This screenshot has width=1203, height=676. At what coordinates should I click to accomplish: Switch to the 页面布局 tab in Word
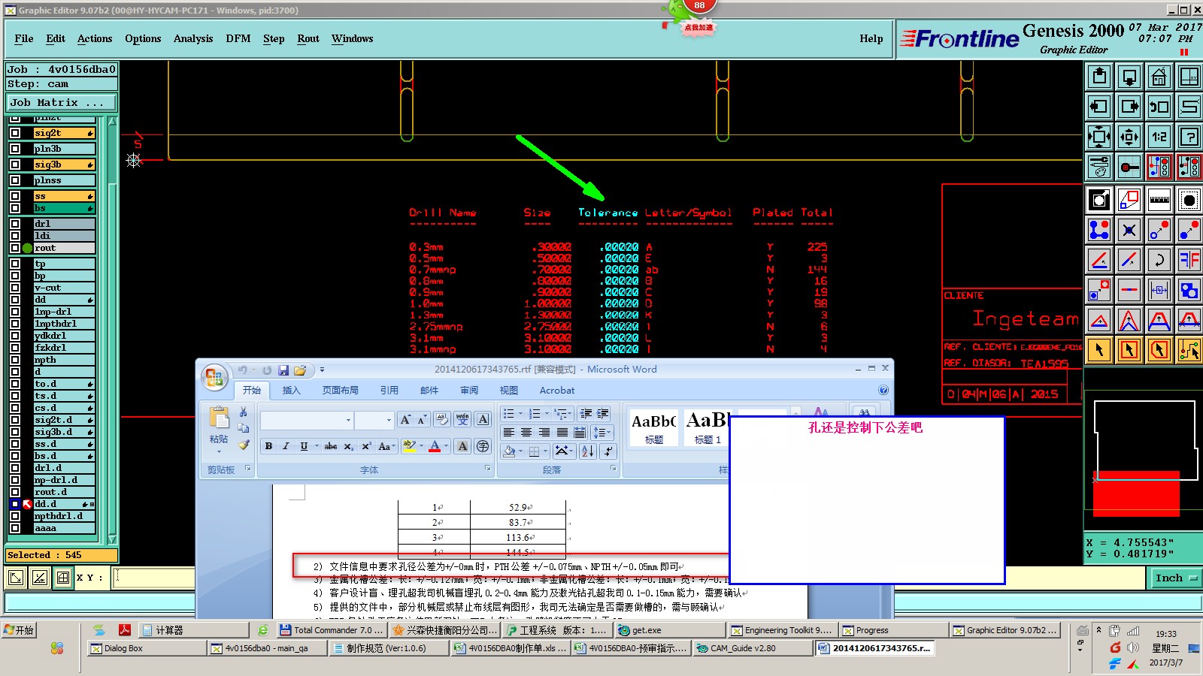340,391
